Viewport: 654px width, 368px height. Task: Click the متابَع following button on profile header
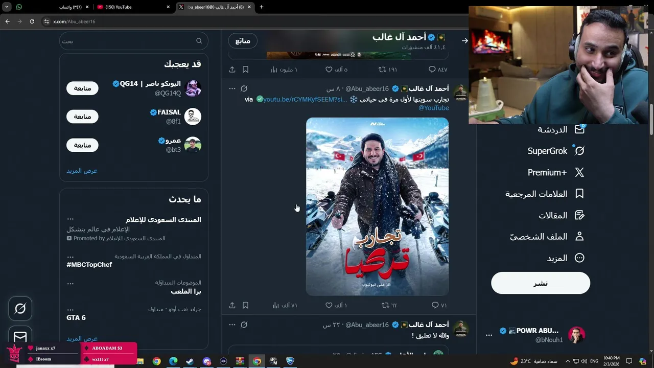tap(243, 40)
